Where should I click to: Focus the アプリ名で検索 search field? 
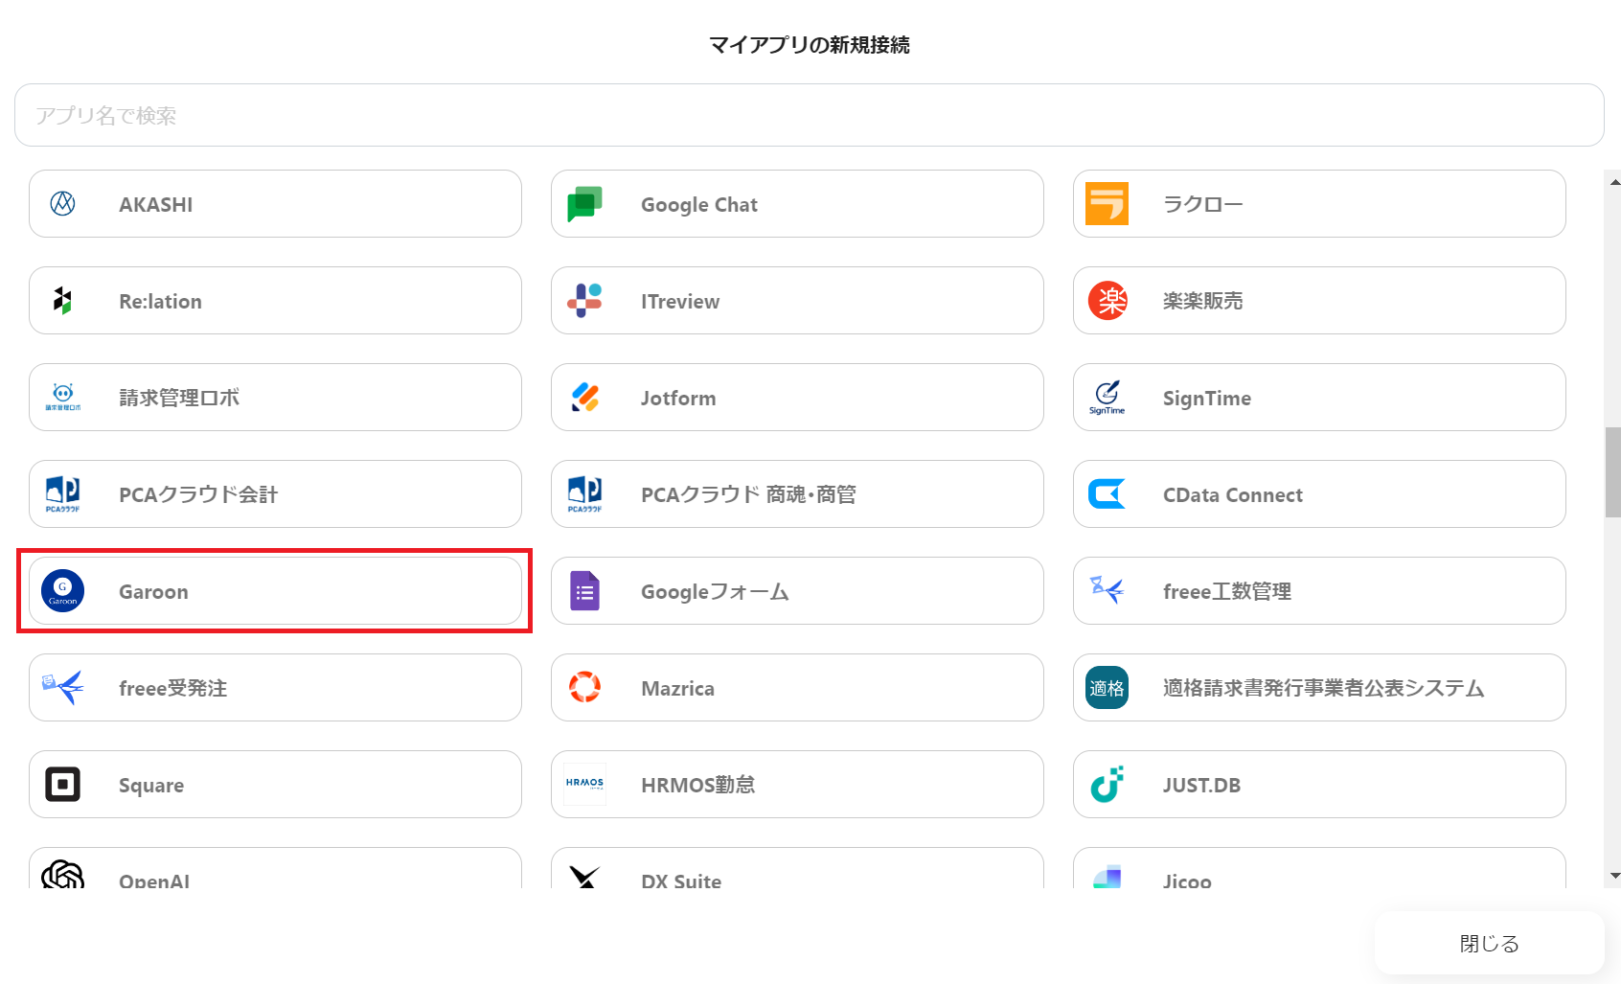810,115
